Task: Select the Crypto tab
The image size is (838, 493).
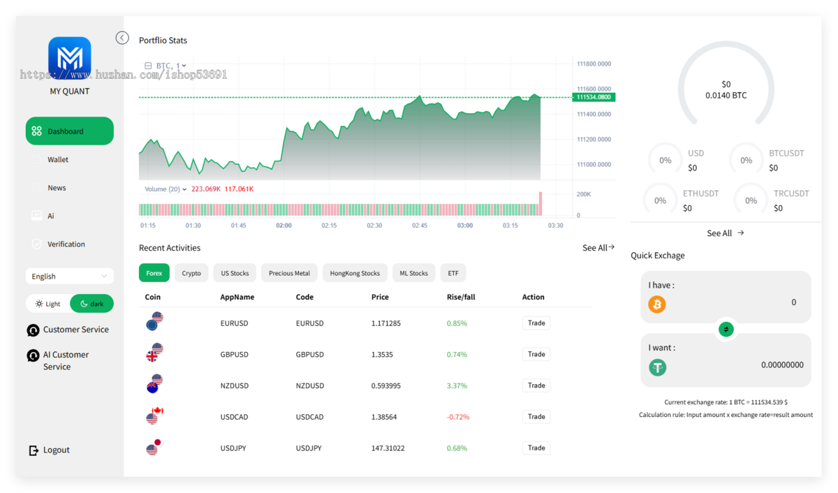Action: click(x=191, y=273)
